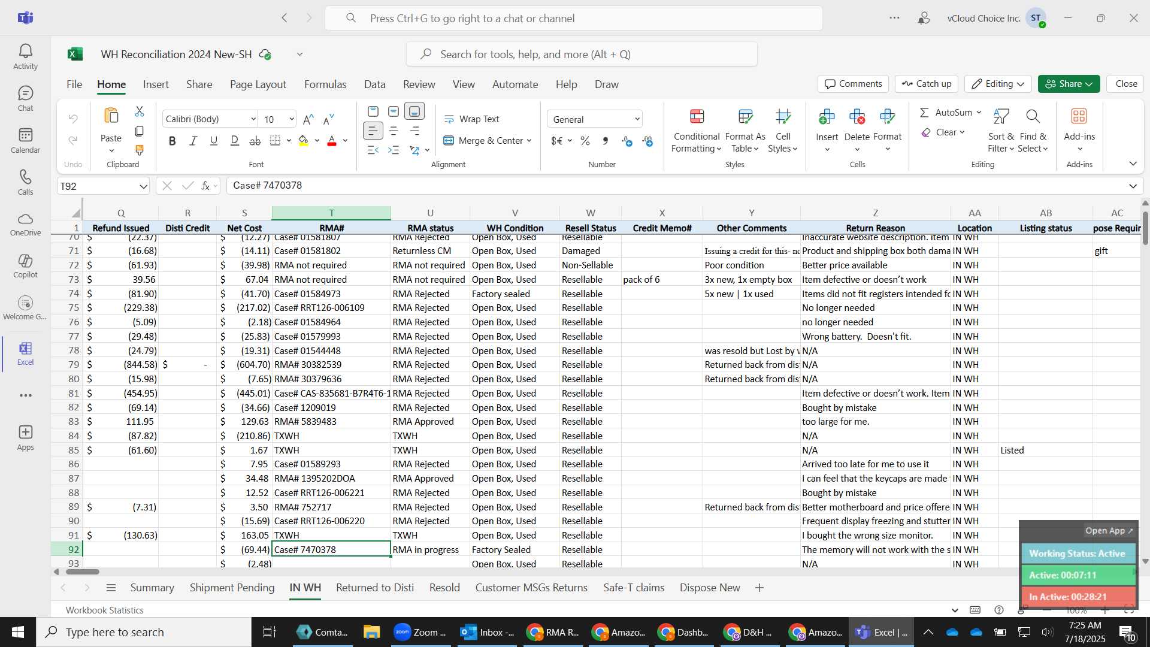Click the Cut scissors icon

140,112
